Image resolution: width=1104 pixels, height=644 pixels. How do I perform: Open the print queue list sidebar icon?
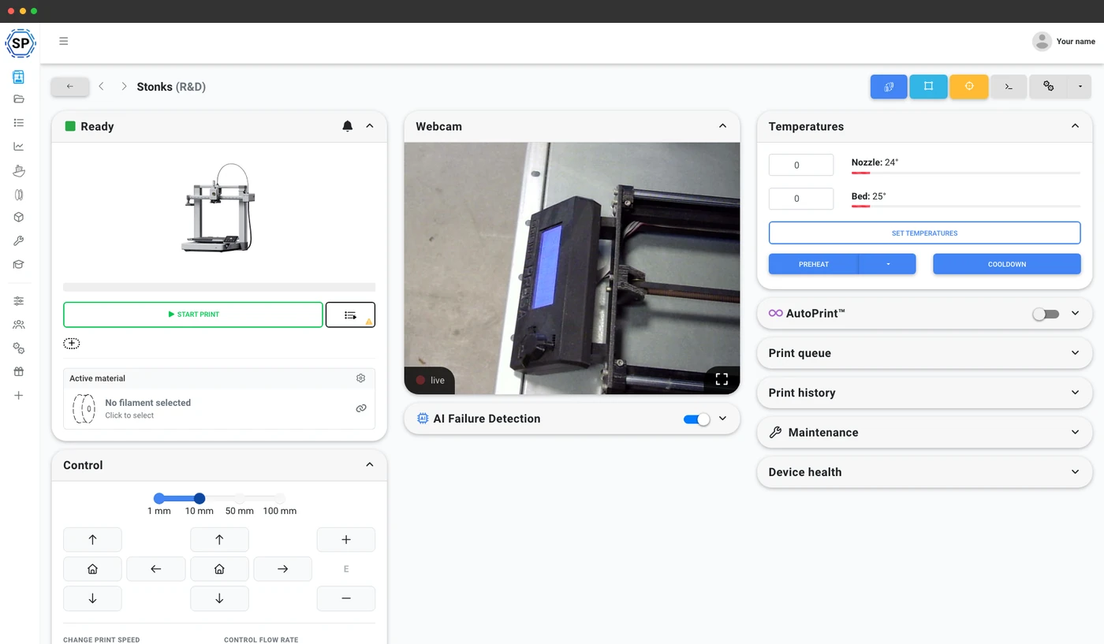(19, 123)
